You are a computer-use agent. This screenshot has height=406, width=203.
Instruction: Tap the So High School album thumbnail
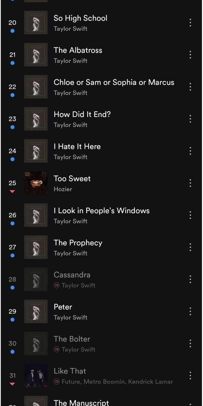tap(36, 23)
